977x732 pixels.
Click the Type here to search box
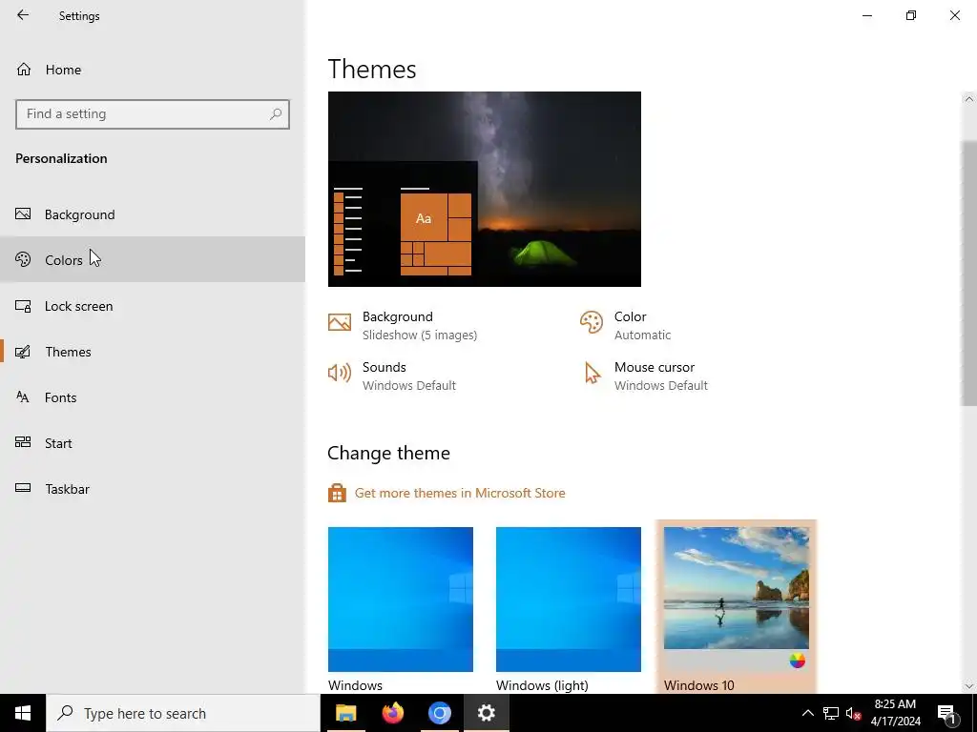tap(182, 713)
